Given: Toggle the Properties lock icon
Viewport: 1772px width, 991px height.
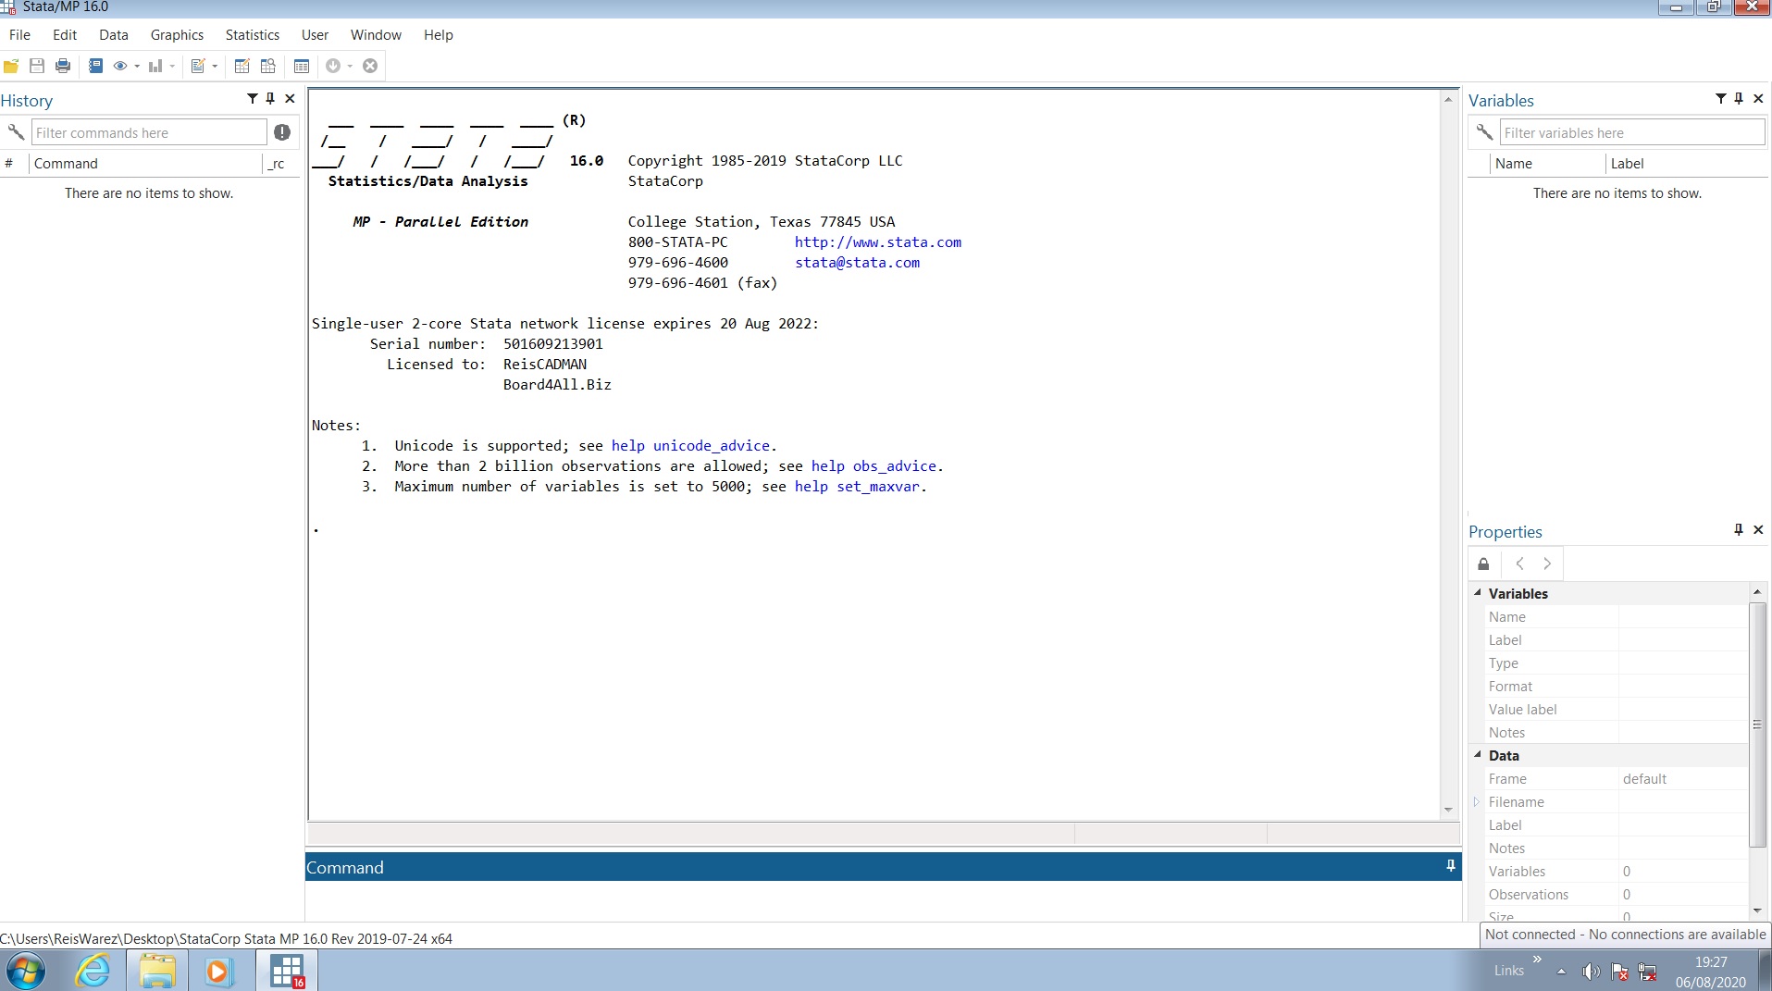Looking at the screenshot, I should point(1483,564).
